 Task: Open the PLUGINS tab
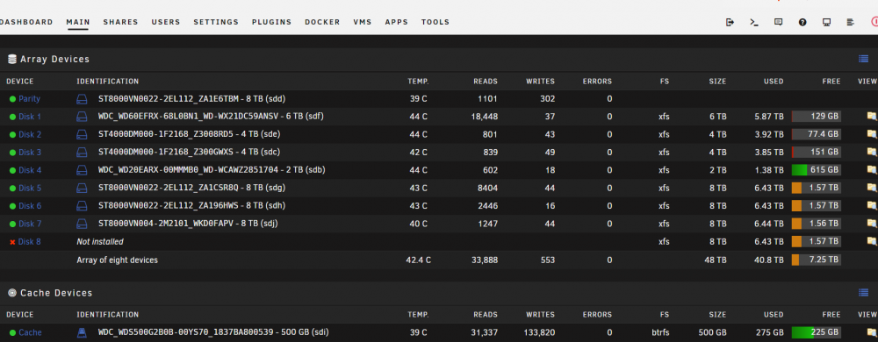click(271, 22)
